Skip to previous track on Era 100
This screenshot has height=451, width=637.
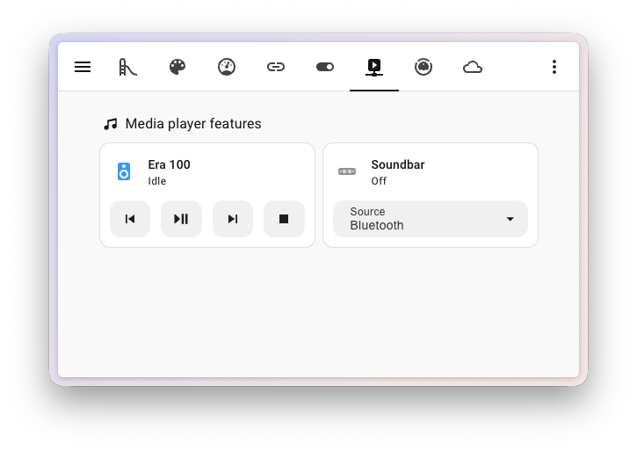[x=130, y=219]
